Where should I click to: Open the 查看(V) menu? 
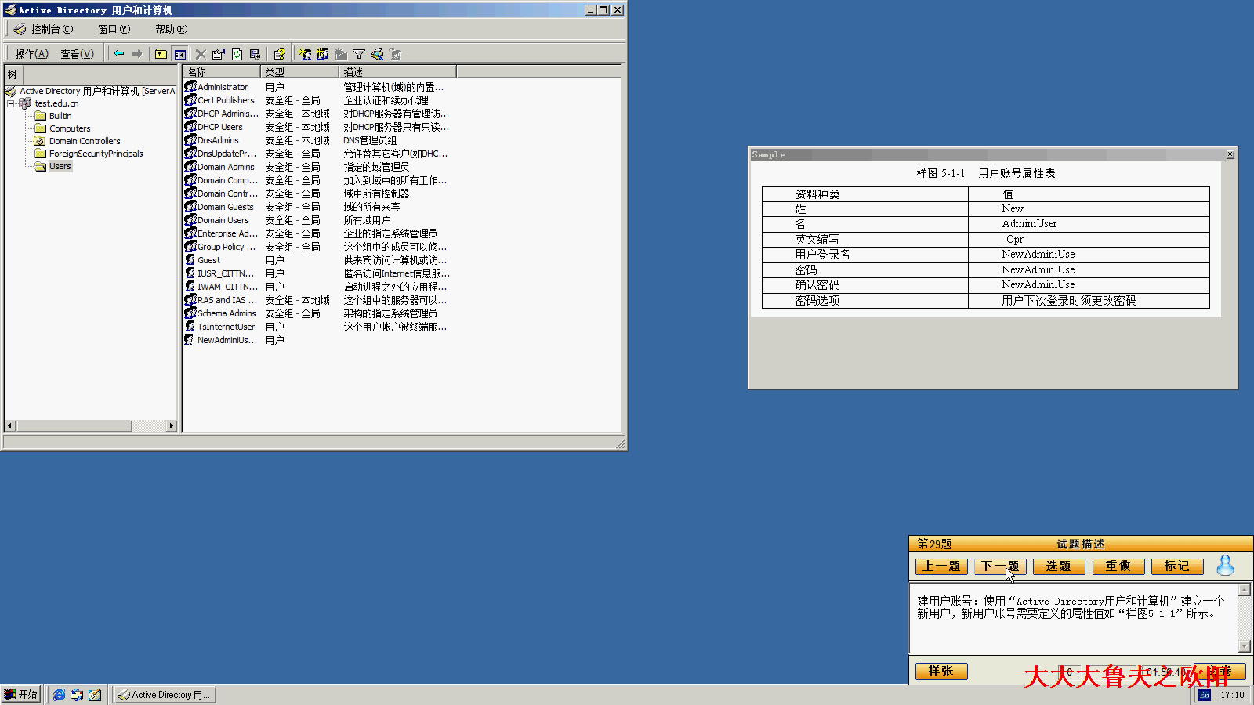[77, 54]
